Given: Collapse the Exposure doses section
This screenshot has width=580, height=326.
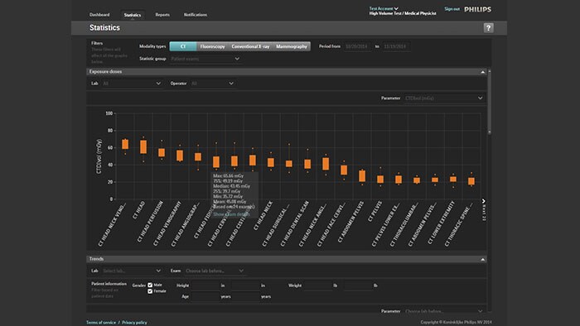Looking at the screenshot, I should coord(483,72).
